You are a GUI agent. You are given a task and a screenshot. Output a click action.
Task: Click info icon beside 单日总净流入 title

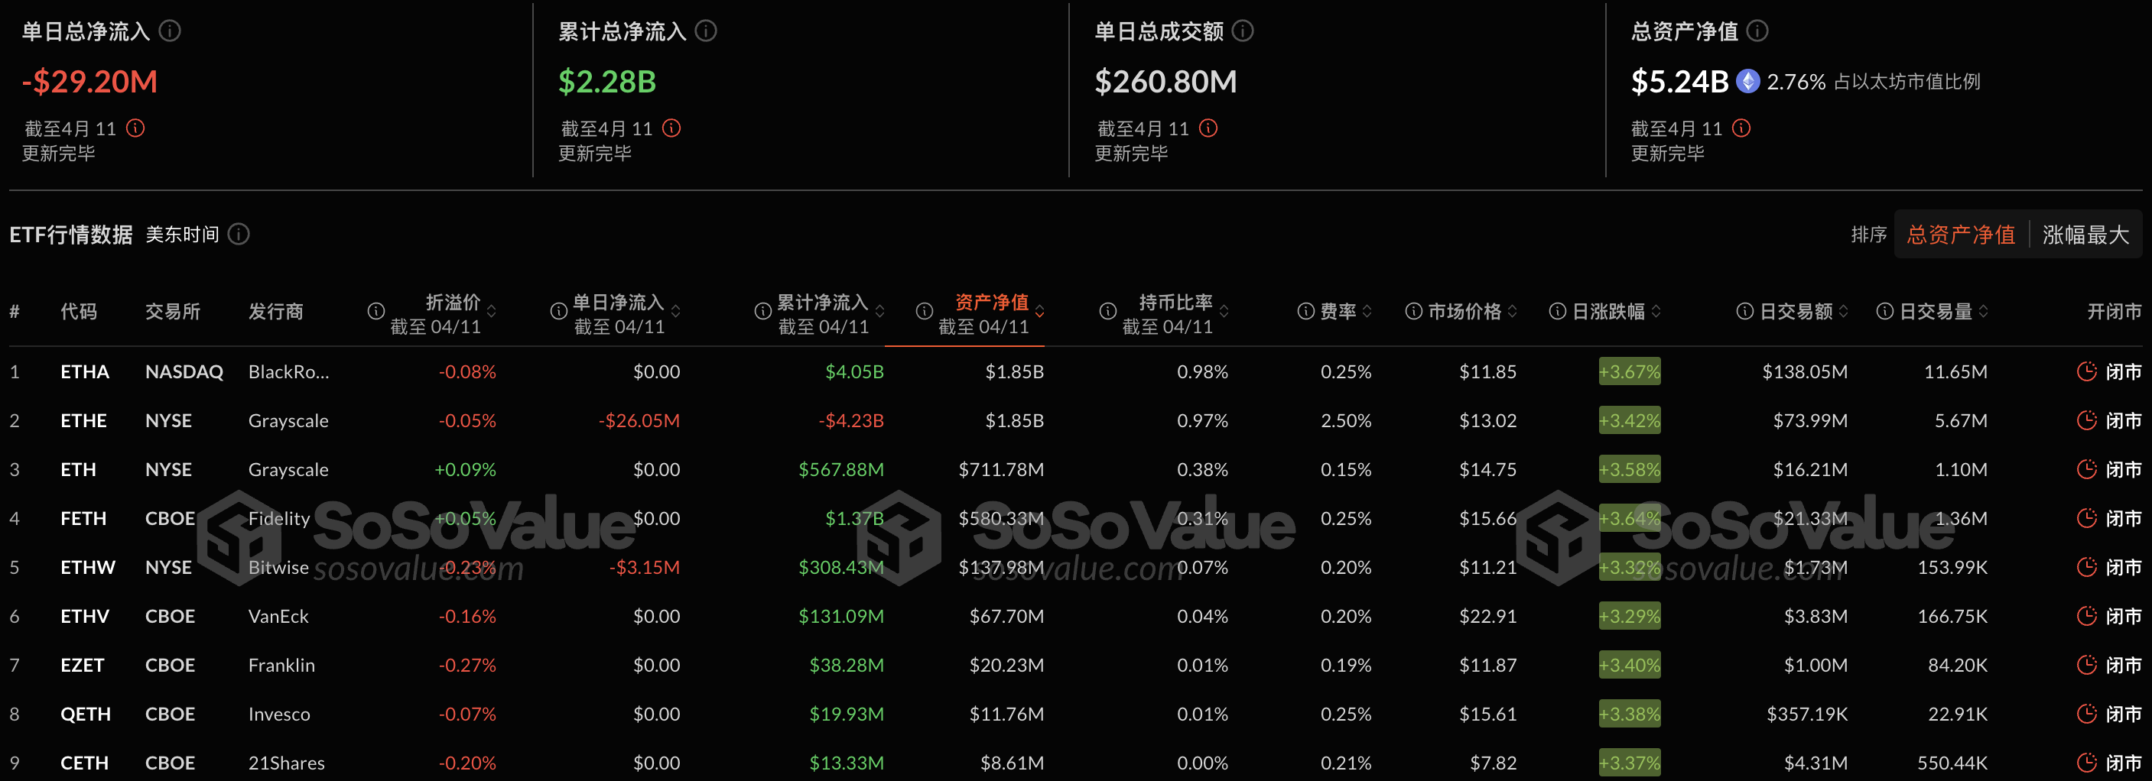170,31
